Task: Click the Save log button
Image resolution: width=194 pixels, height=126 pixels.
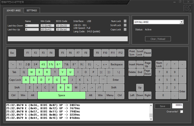Action: point(162,106)
